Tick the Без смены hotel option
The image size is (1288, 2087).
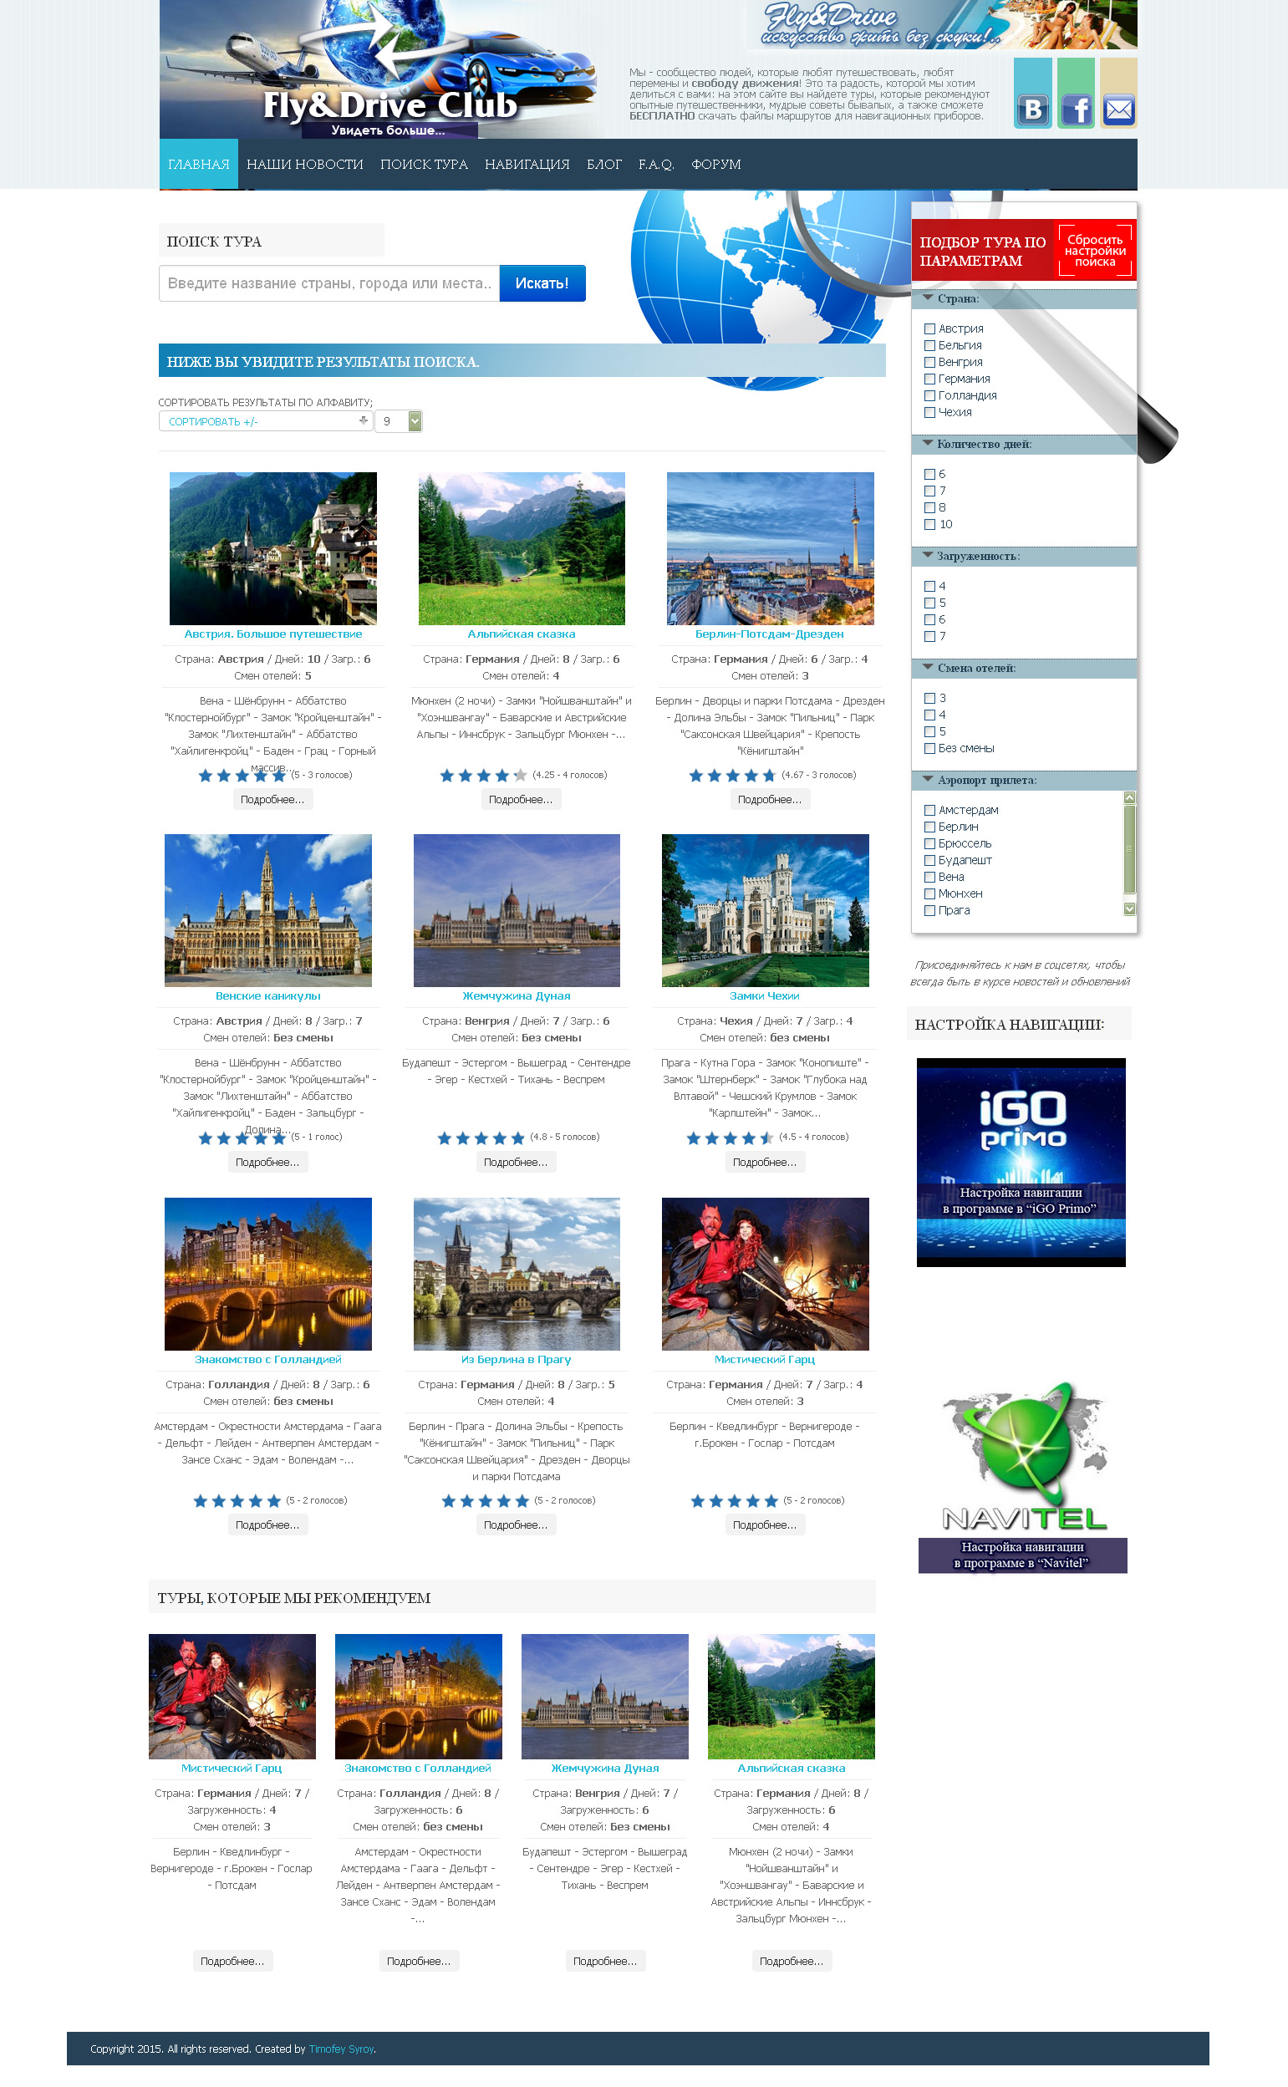click(930, 749)
